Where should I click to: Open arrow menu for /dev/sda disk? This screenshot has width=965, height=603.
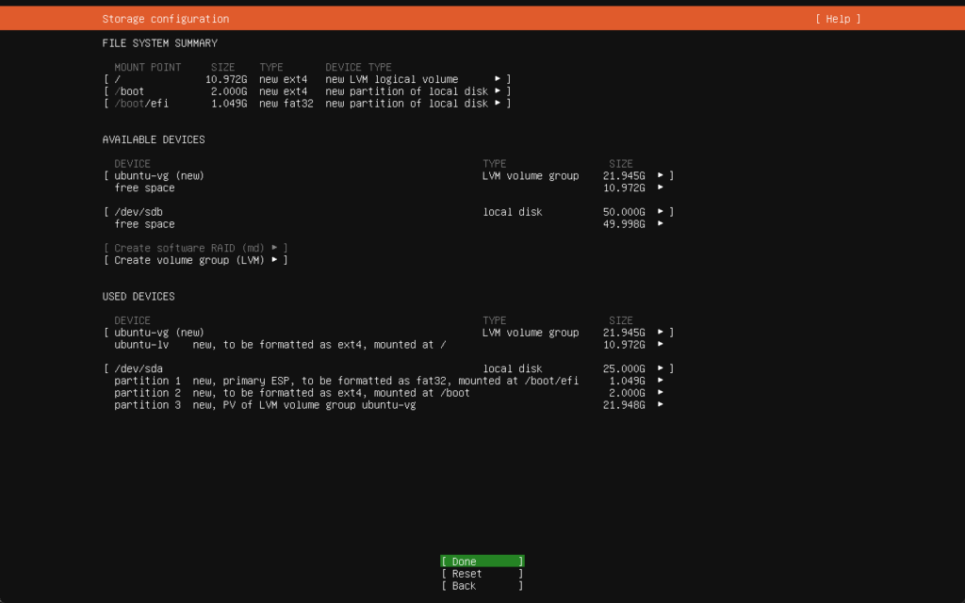[x=661, y=369]
